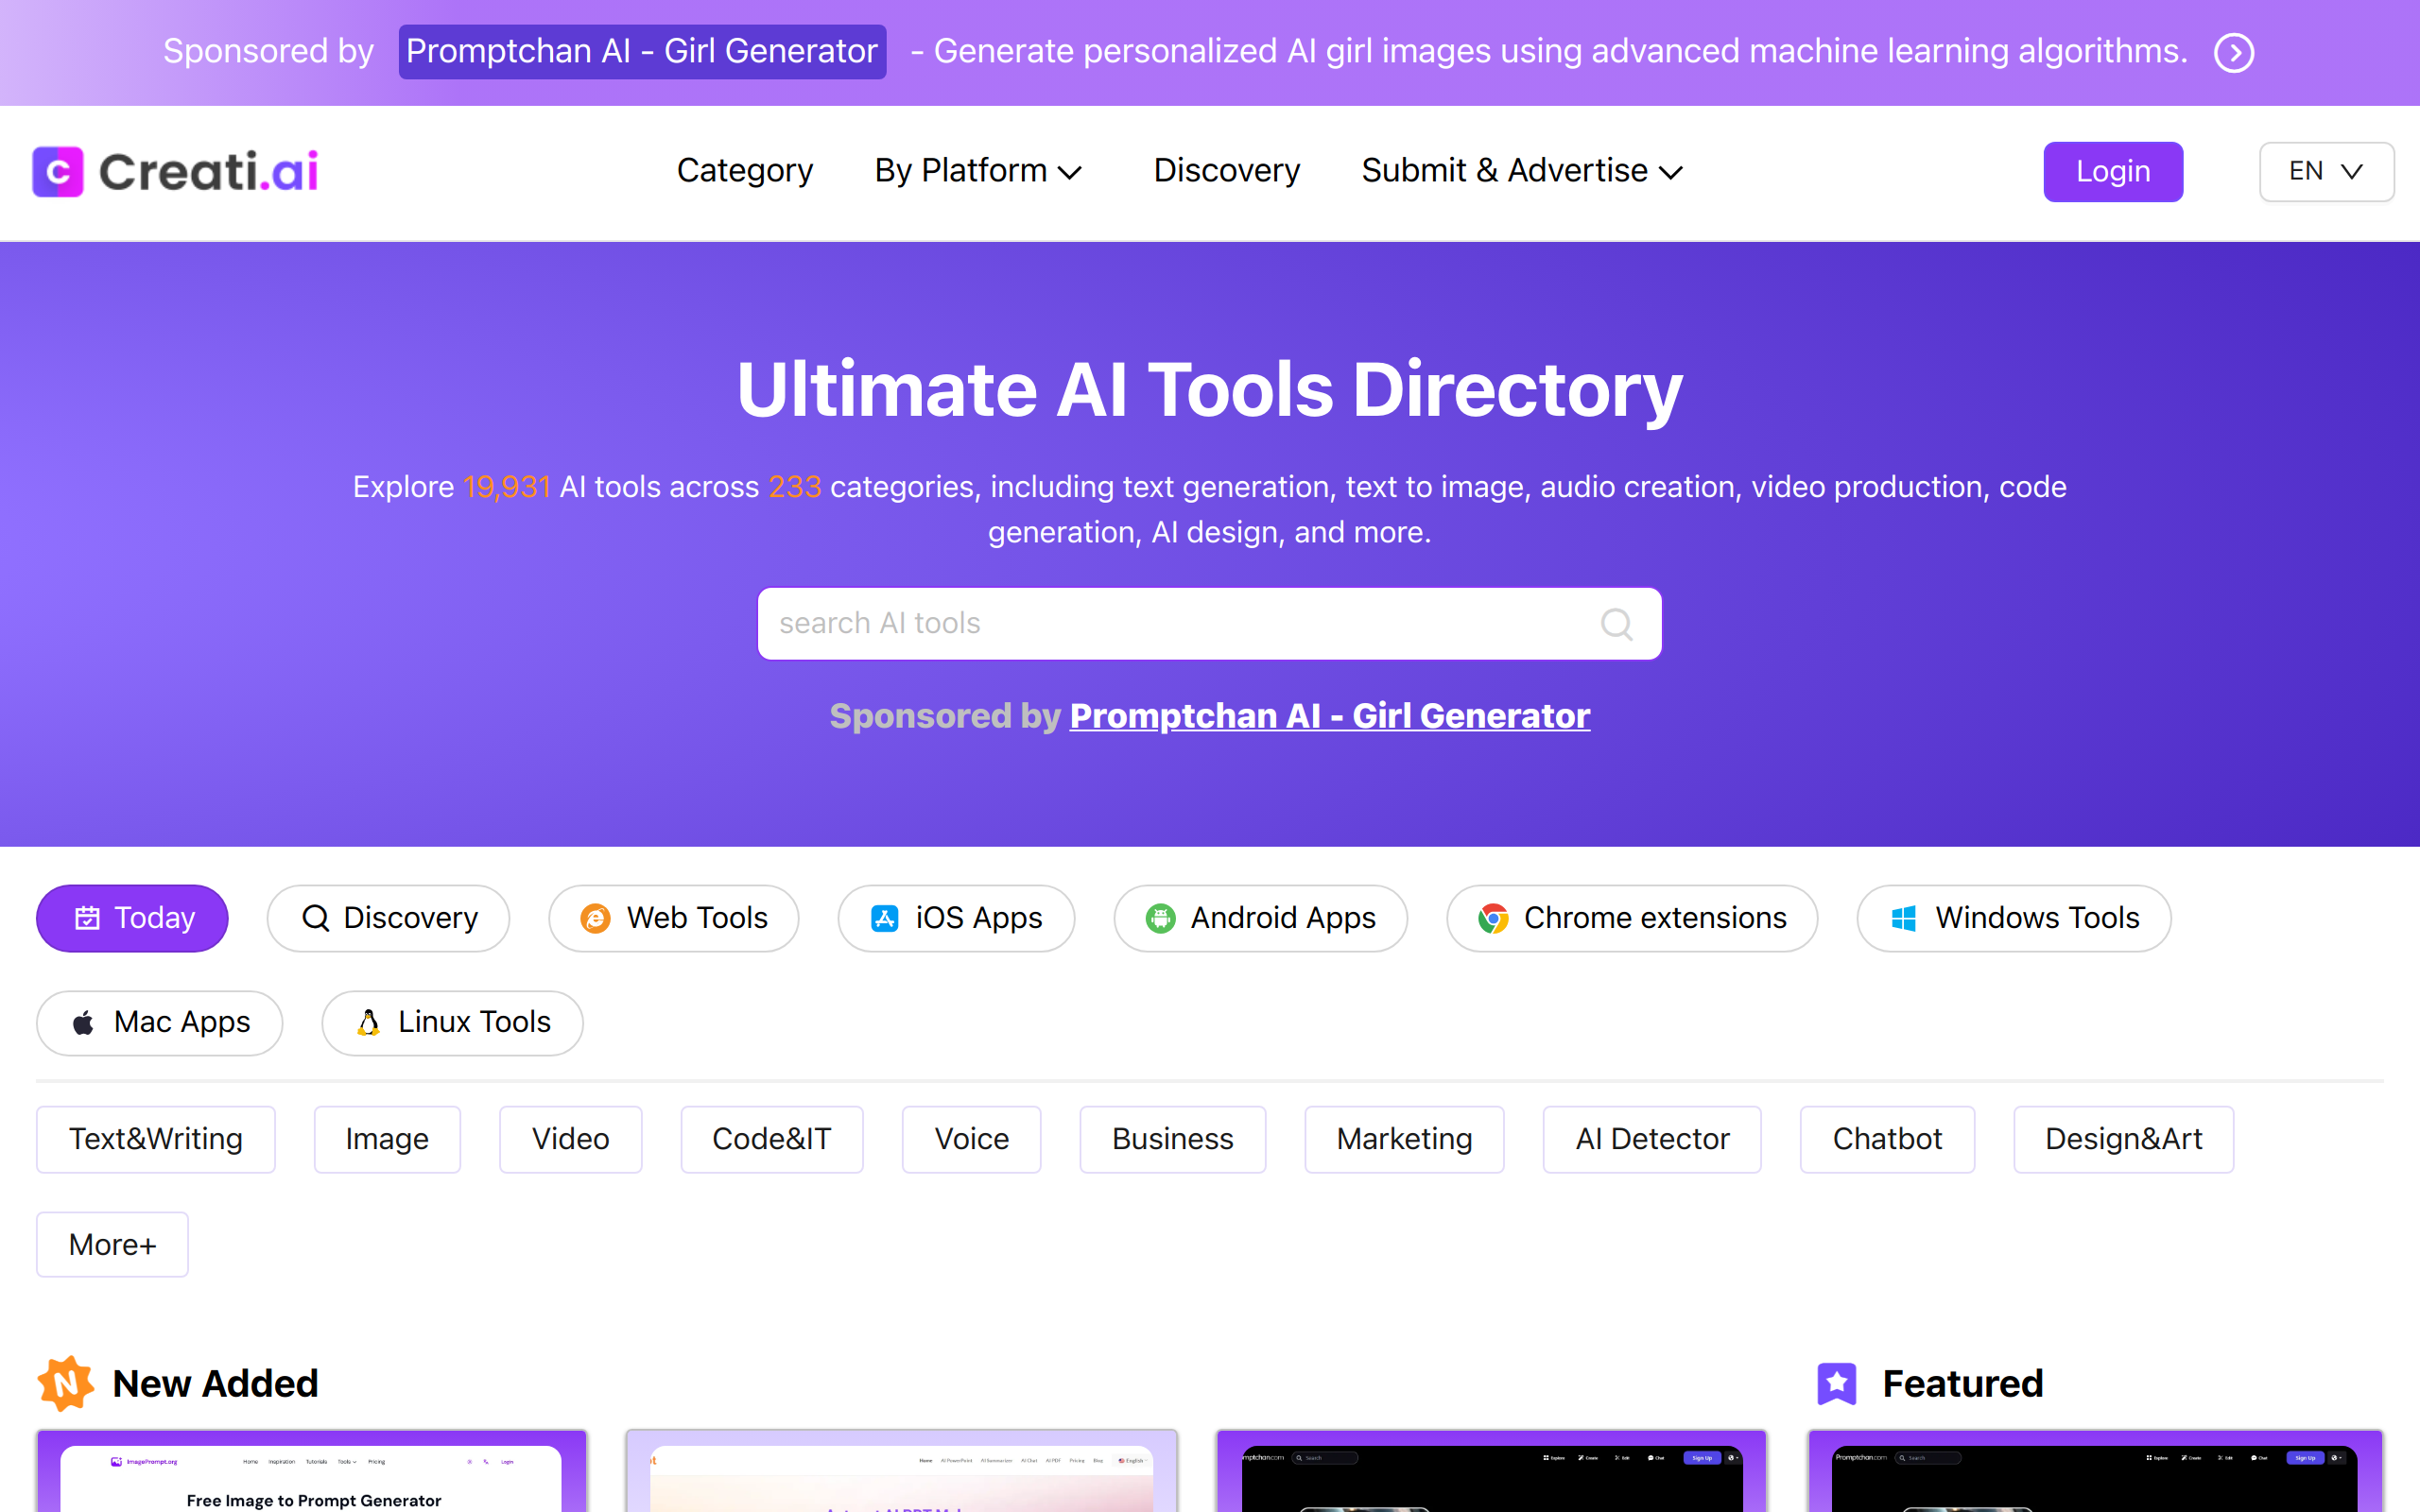
Task: Click the arrow circle icon in sponsor banner
Action: [2234, 52]
